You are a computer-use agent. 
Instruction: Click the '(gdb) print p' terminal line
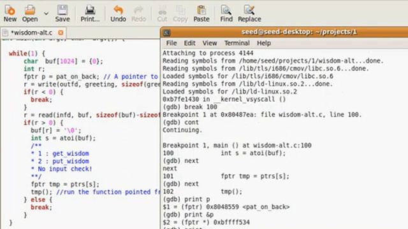(x=186, y=199)
